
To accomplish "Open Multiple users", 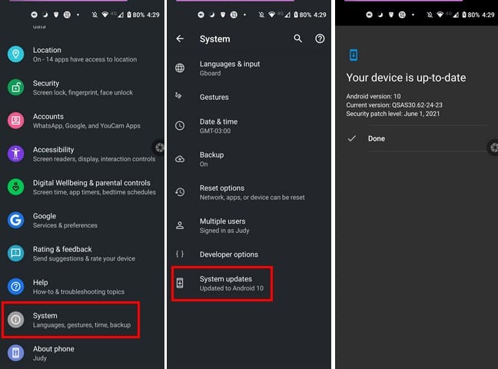I will [249, 225].
